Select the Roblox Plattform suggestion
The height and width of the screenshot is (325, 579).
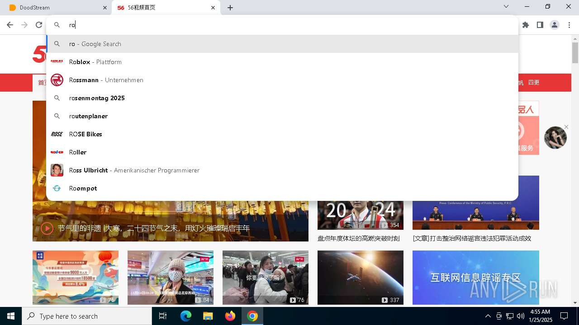282,62
